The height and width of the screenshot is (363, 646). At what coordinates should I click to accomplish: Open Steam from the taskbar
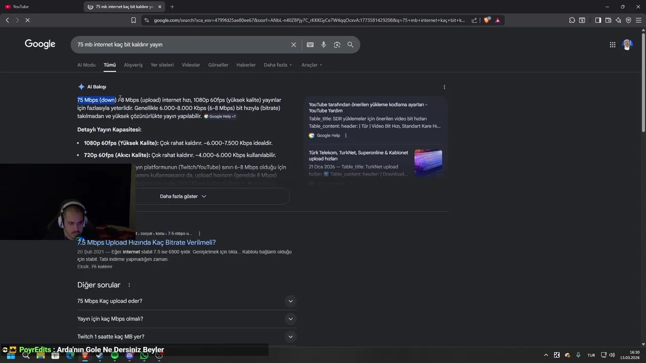click(x=100, y=355)
